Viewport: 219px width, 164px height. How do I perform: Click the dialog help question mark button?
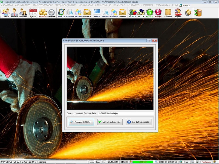click(149, 40)
